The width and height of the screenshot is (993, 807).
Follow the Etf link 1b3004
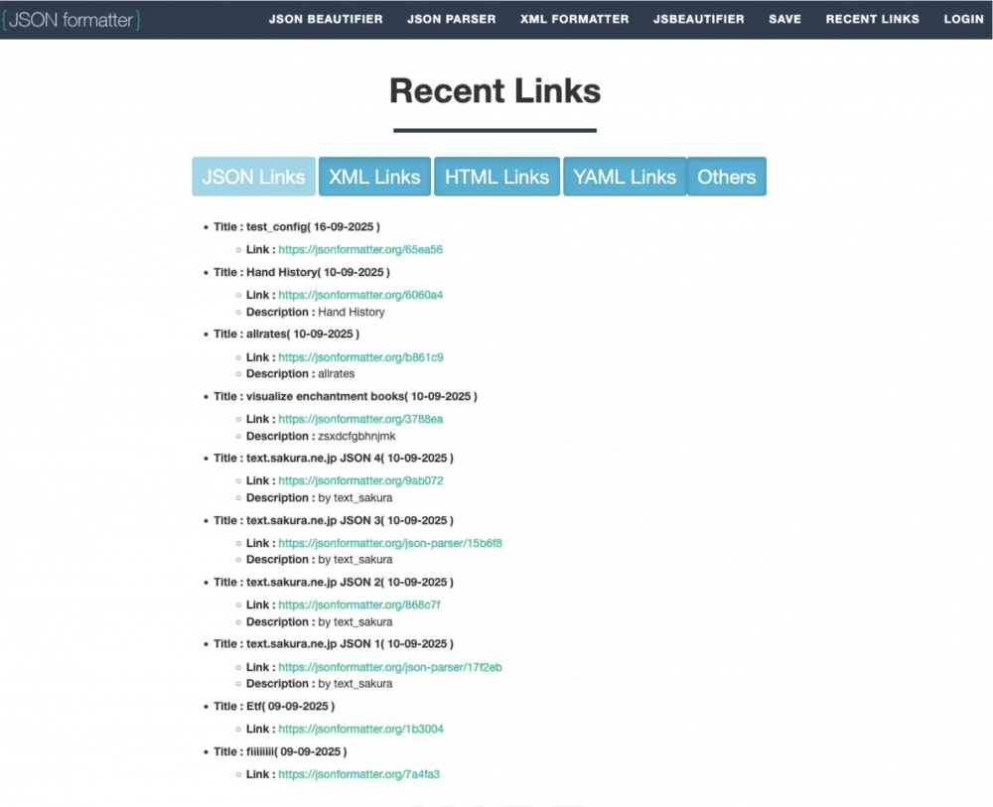[360, 729]
